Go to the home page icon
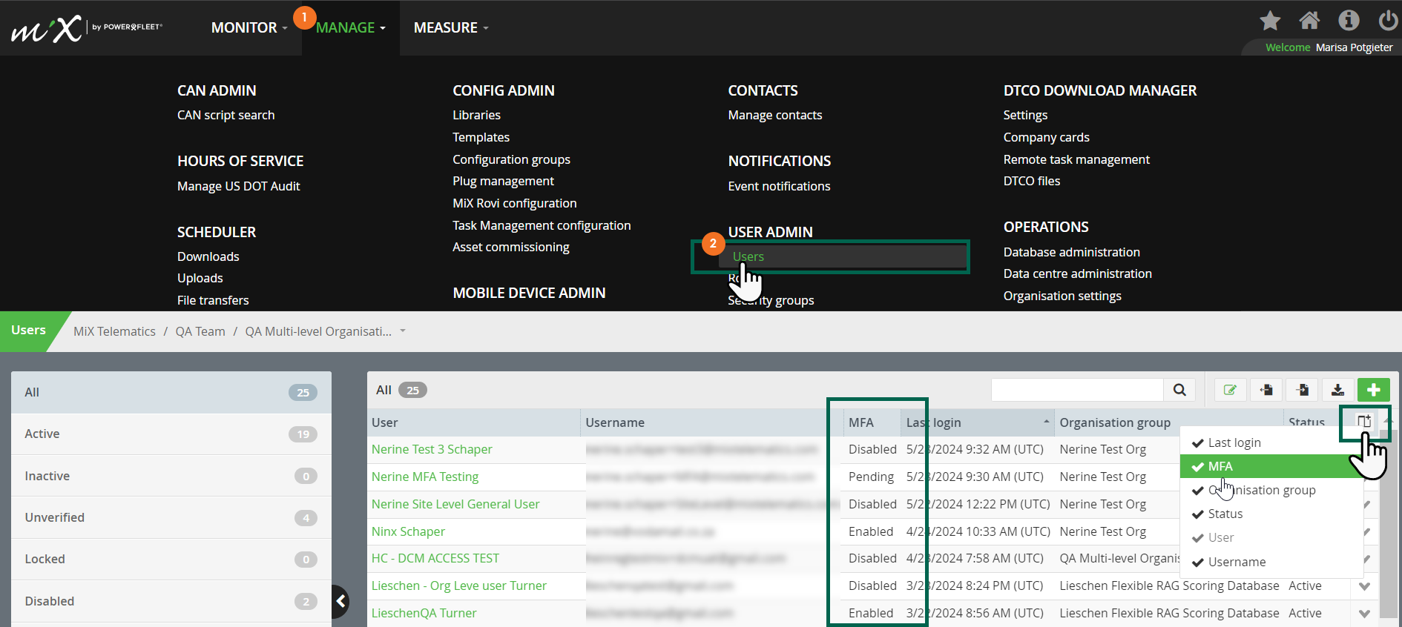This screenshot has width=1402, height=627. tap(1309, 20)
